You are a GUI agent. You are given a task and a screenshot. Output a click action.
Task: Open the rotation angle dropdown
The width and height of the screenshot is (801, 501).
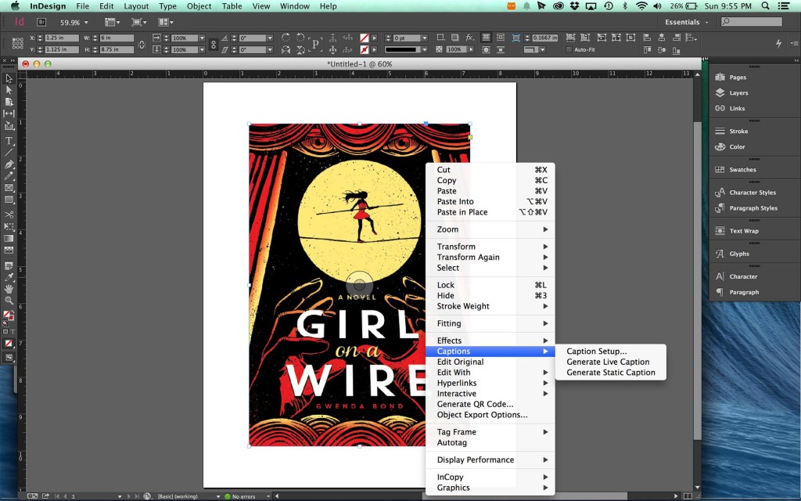[270, 38]
